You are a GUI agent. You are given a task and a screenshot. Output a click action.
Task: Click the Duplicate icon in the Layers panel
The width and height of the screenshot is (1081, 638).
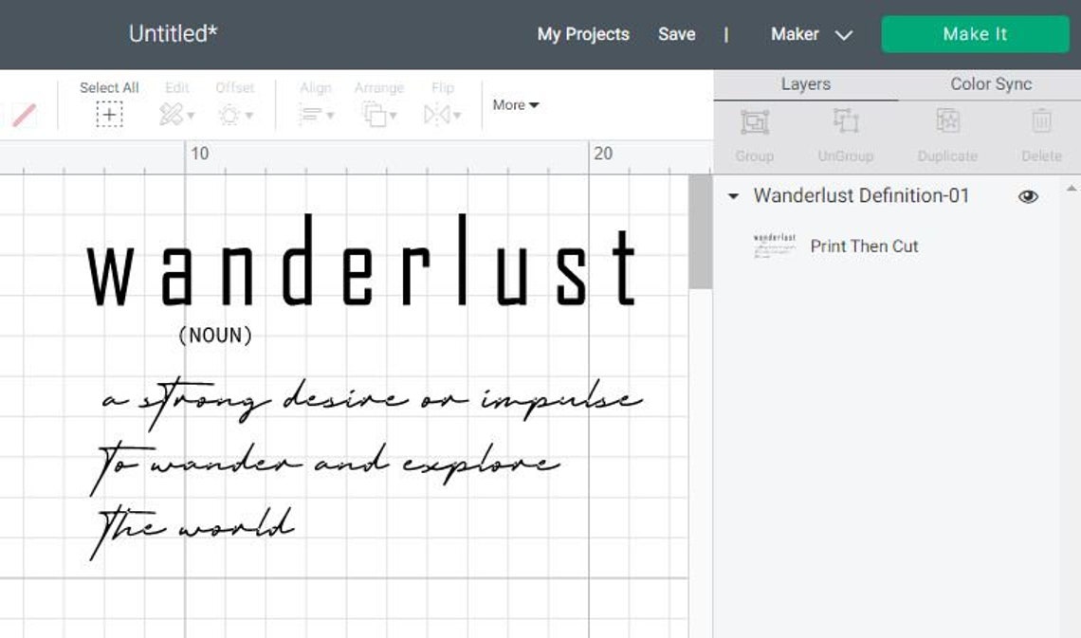(946, 121)
